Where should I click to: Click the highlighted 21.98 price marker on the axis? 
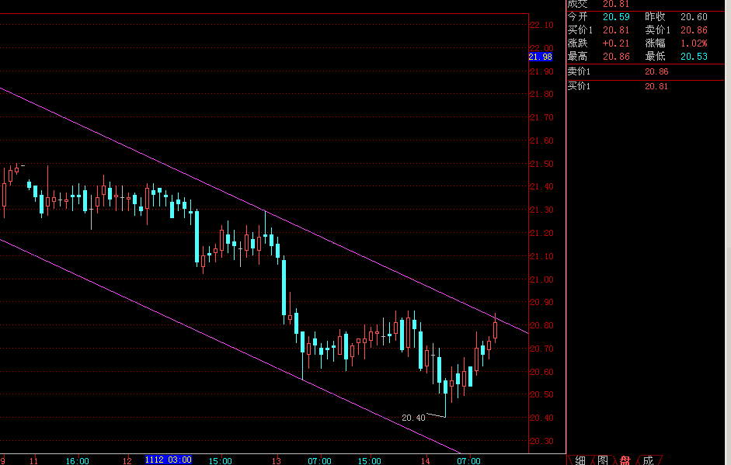pos(541,57)
